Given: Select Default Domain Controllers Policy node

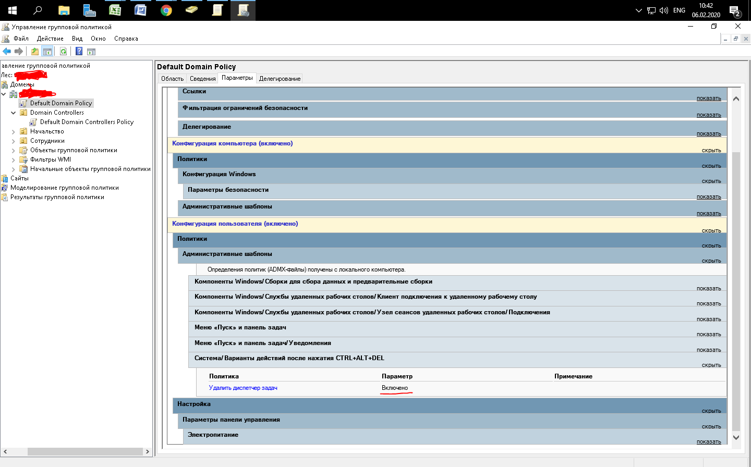Looking at the screenshot, I should point(87,122).
